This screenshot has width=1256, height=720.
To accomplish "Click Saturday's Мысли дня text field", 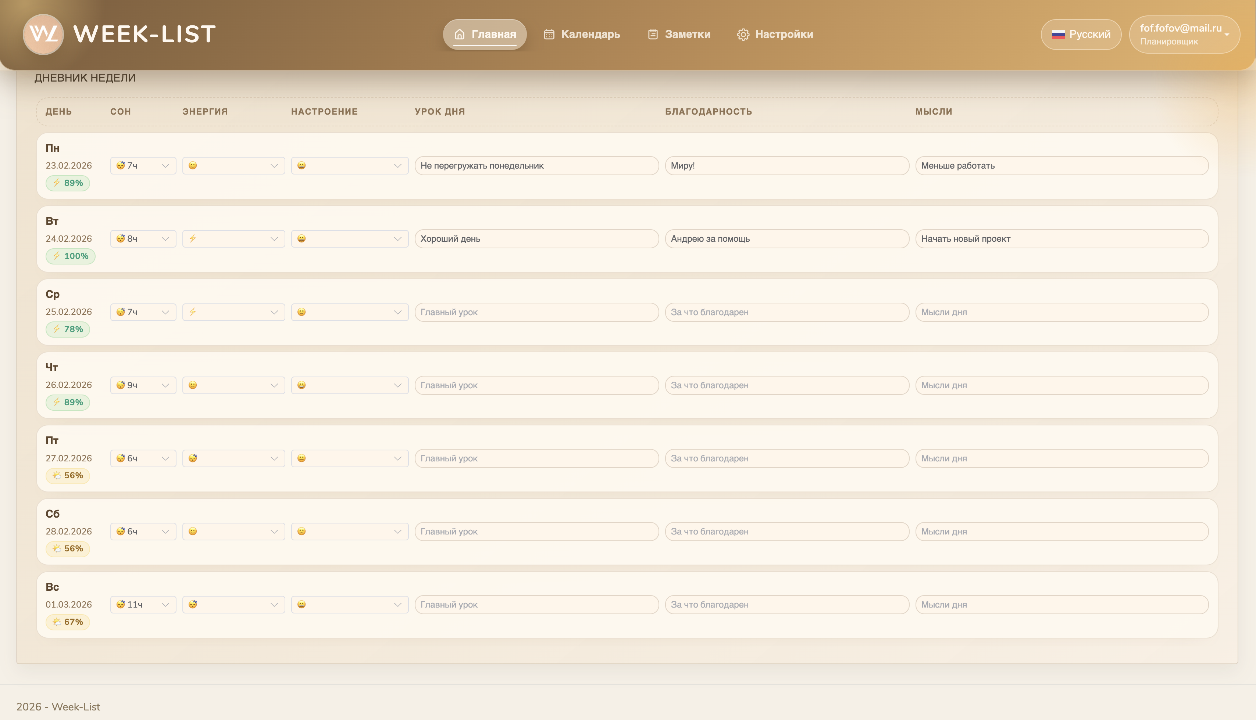I will 1061,531.
